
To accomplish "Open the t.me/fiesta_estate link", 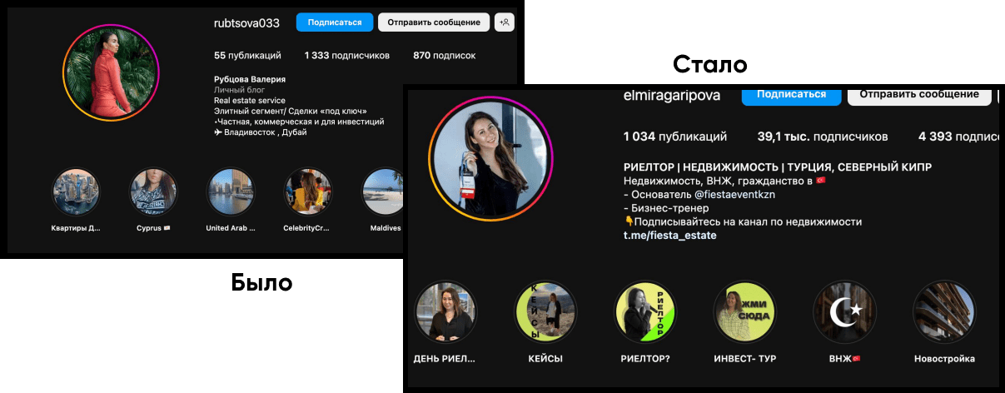I will pos(669,236).
